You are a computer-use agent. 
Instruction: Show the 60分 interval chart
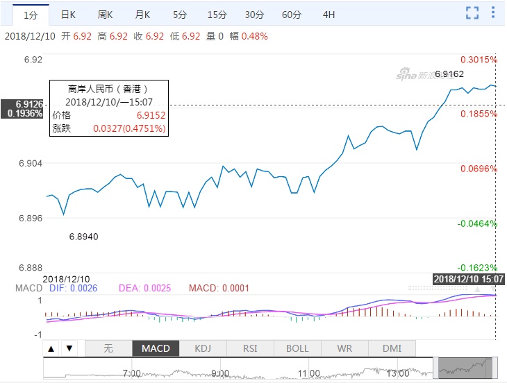[x=292, y=14]
